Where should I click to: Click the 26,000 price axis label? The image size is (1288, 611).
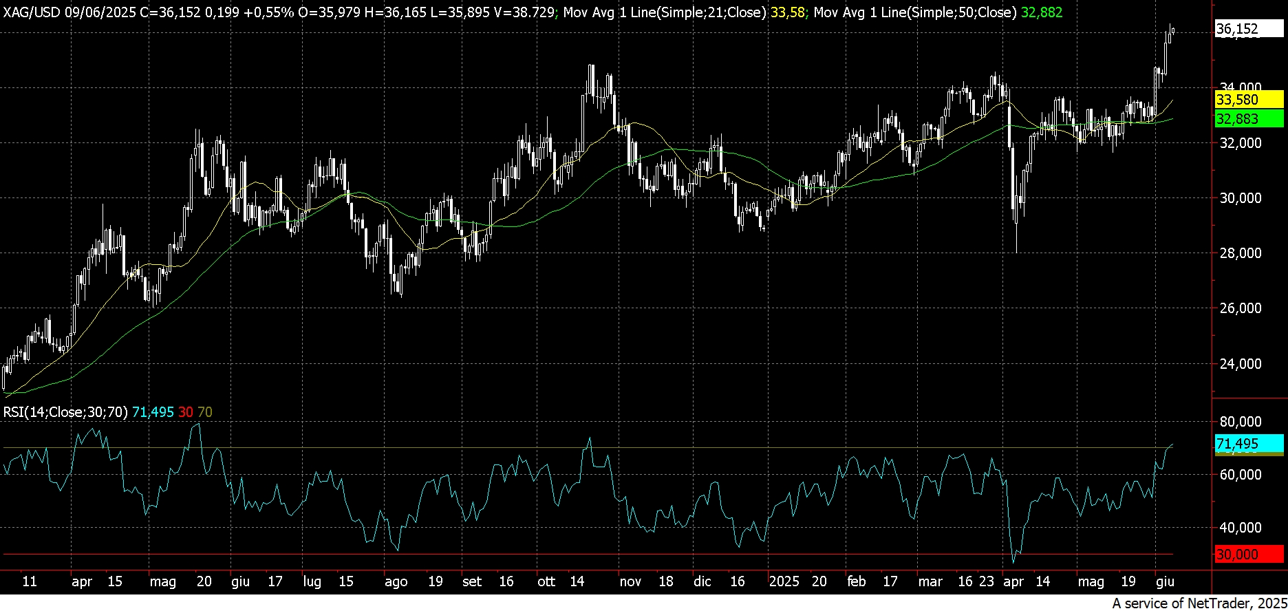(1241, 308)
